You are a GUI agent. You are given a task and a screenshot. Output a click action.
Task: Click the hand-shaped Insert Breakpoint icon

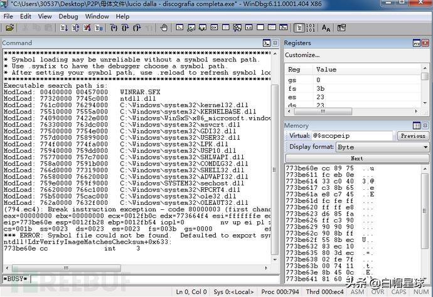pyautogui.click(x=164, y=28)
